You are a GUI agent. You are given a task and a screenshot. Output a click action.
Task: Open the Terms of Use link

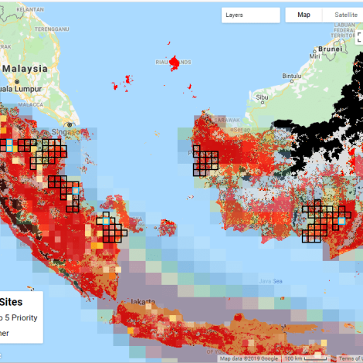click(350, 358)
